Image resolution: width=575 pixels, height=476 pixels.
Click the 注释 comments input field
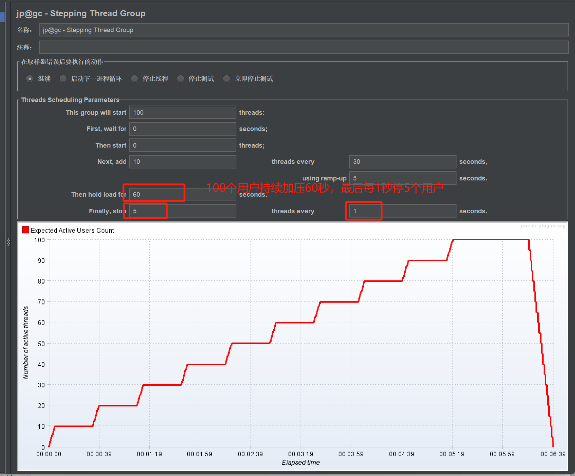click(304, 47)
